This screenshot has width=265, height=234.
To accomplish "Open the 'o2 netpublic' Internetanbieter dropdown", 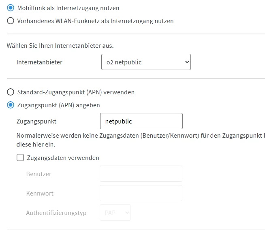I will (145, 62).
